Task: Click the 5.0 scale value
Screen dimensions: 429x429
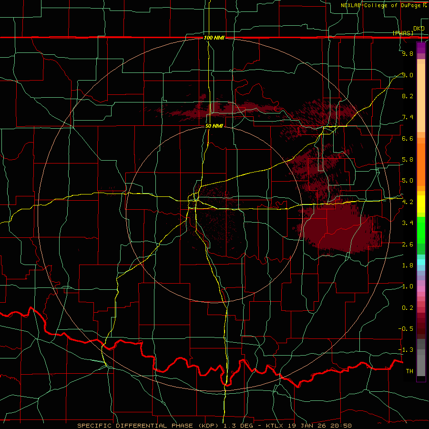Action: coord(408,181)
